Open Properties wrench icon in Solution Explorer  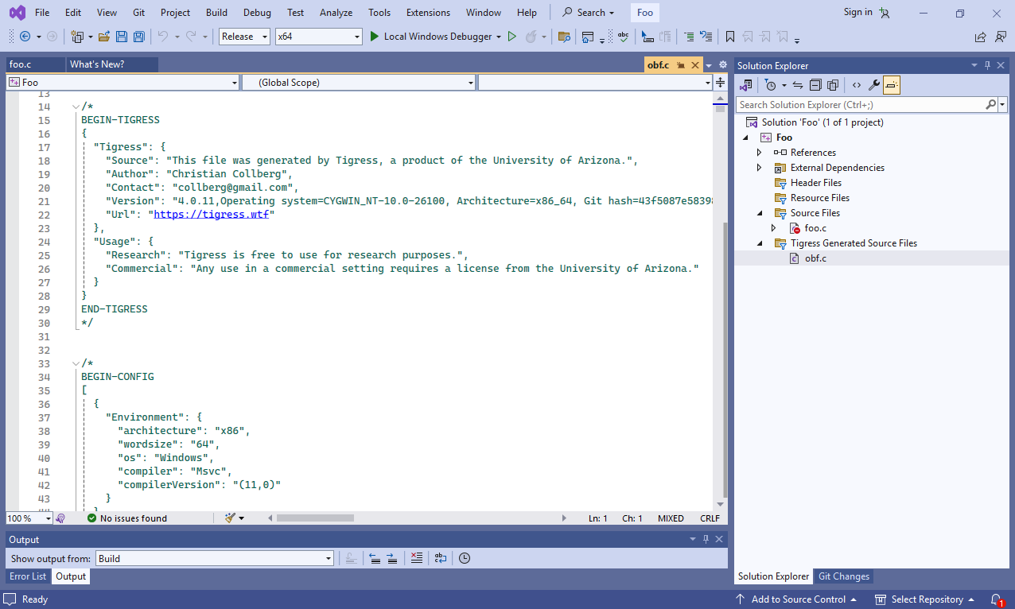pos(873,85)
